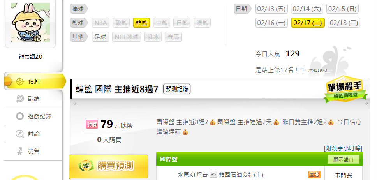Viewport: 377px width, 180px height.
Task: Select the 02/17 (二) date option
Action: click(x=308, y=23)
